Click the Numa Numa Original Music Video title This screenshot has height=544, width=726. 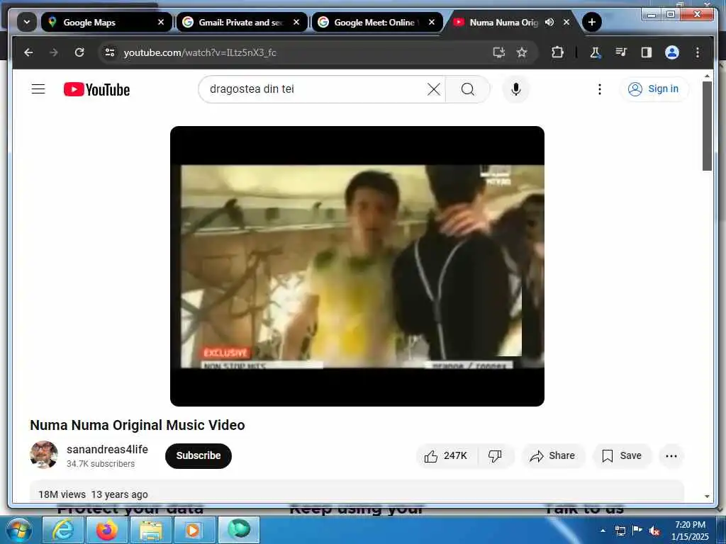138,425
